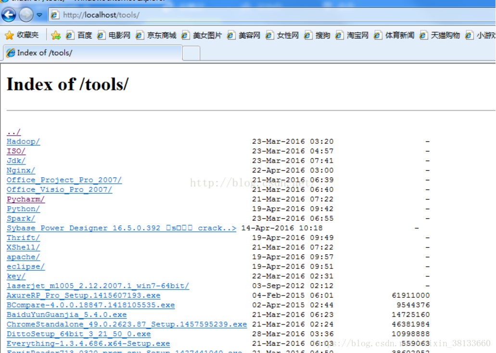Click the laserjet date '03-Sep-2012 02:12'
The width and height of the screenshot is (496, 353).
pyautogui.click(x=293, y=286)
